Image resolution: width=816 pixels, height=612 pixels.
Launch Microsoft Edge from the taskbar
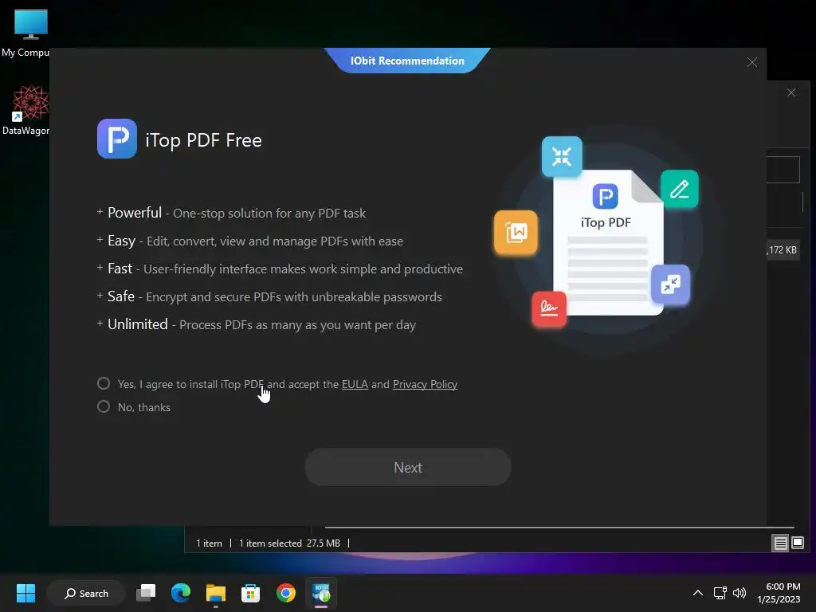point(181,593)
